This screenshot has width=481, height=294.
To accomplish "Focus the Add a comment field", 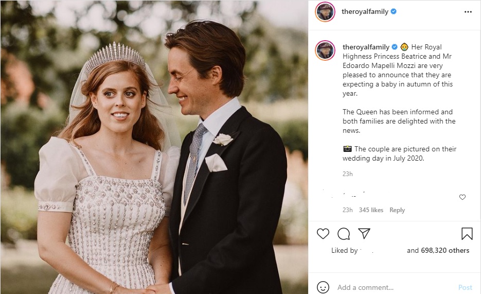I will [x=394, y=287].
